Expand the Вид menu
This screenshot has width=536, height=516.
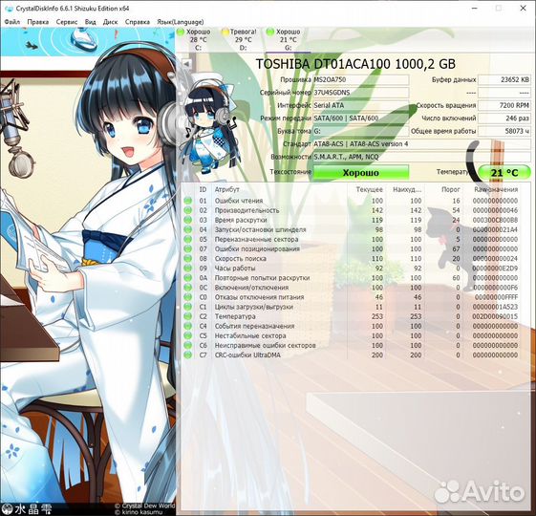90,22
